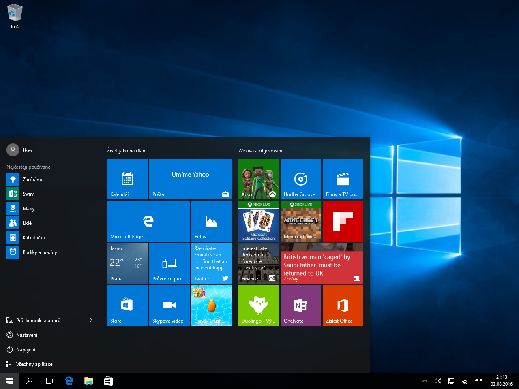
Task: Open the Action Center notifications icon
Action: (x=464, y=381)
